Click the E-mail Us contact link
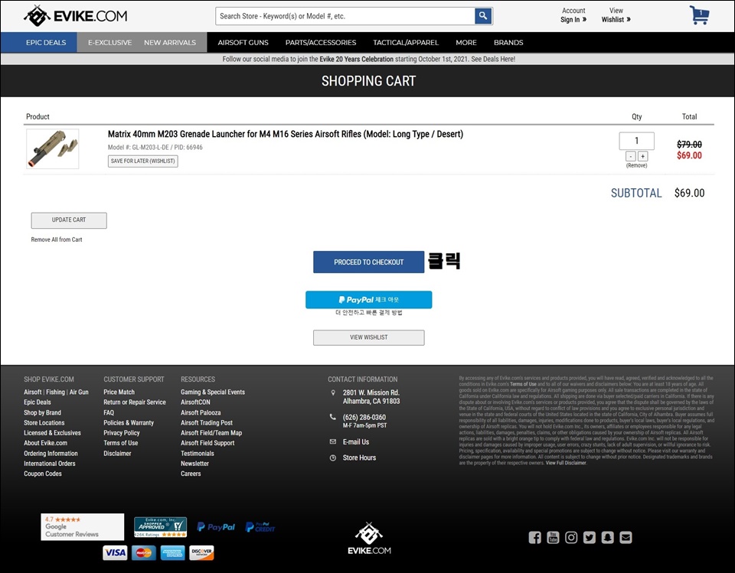The image size is (735, 573). [356, 442]
